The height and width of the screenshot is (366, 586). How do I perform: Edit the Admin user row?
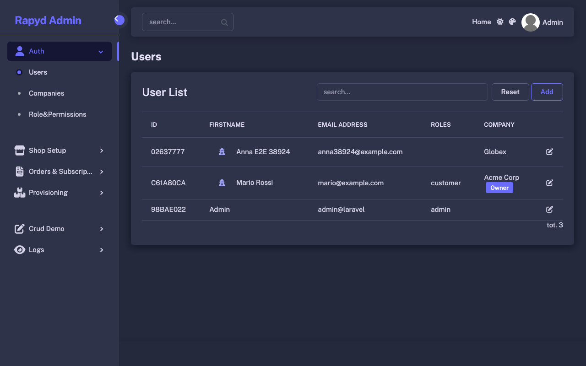click(x=549, y=210)
